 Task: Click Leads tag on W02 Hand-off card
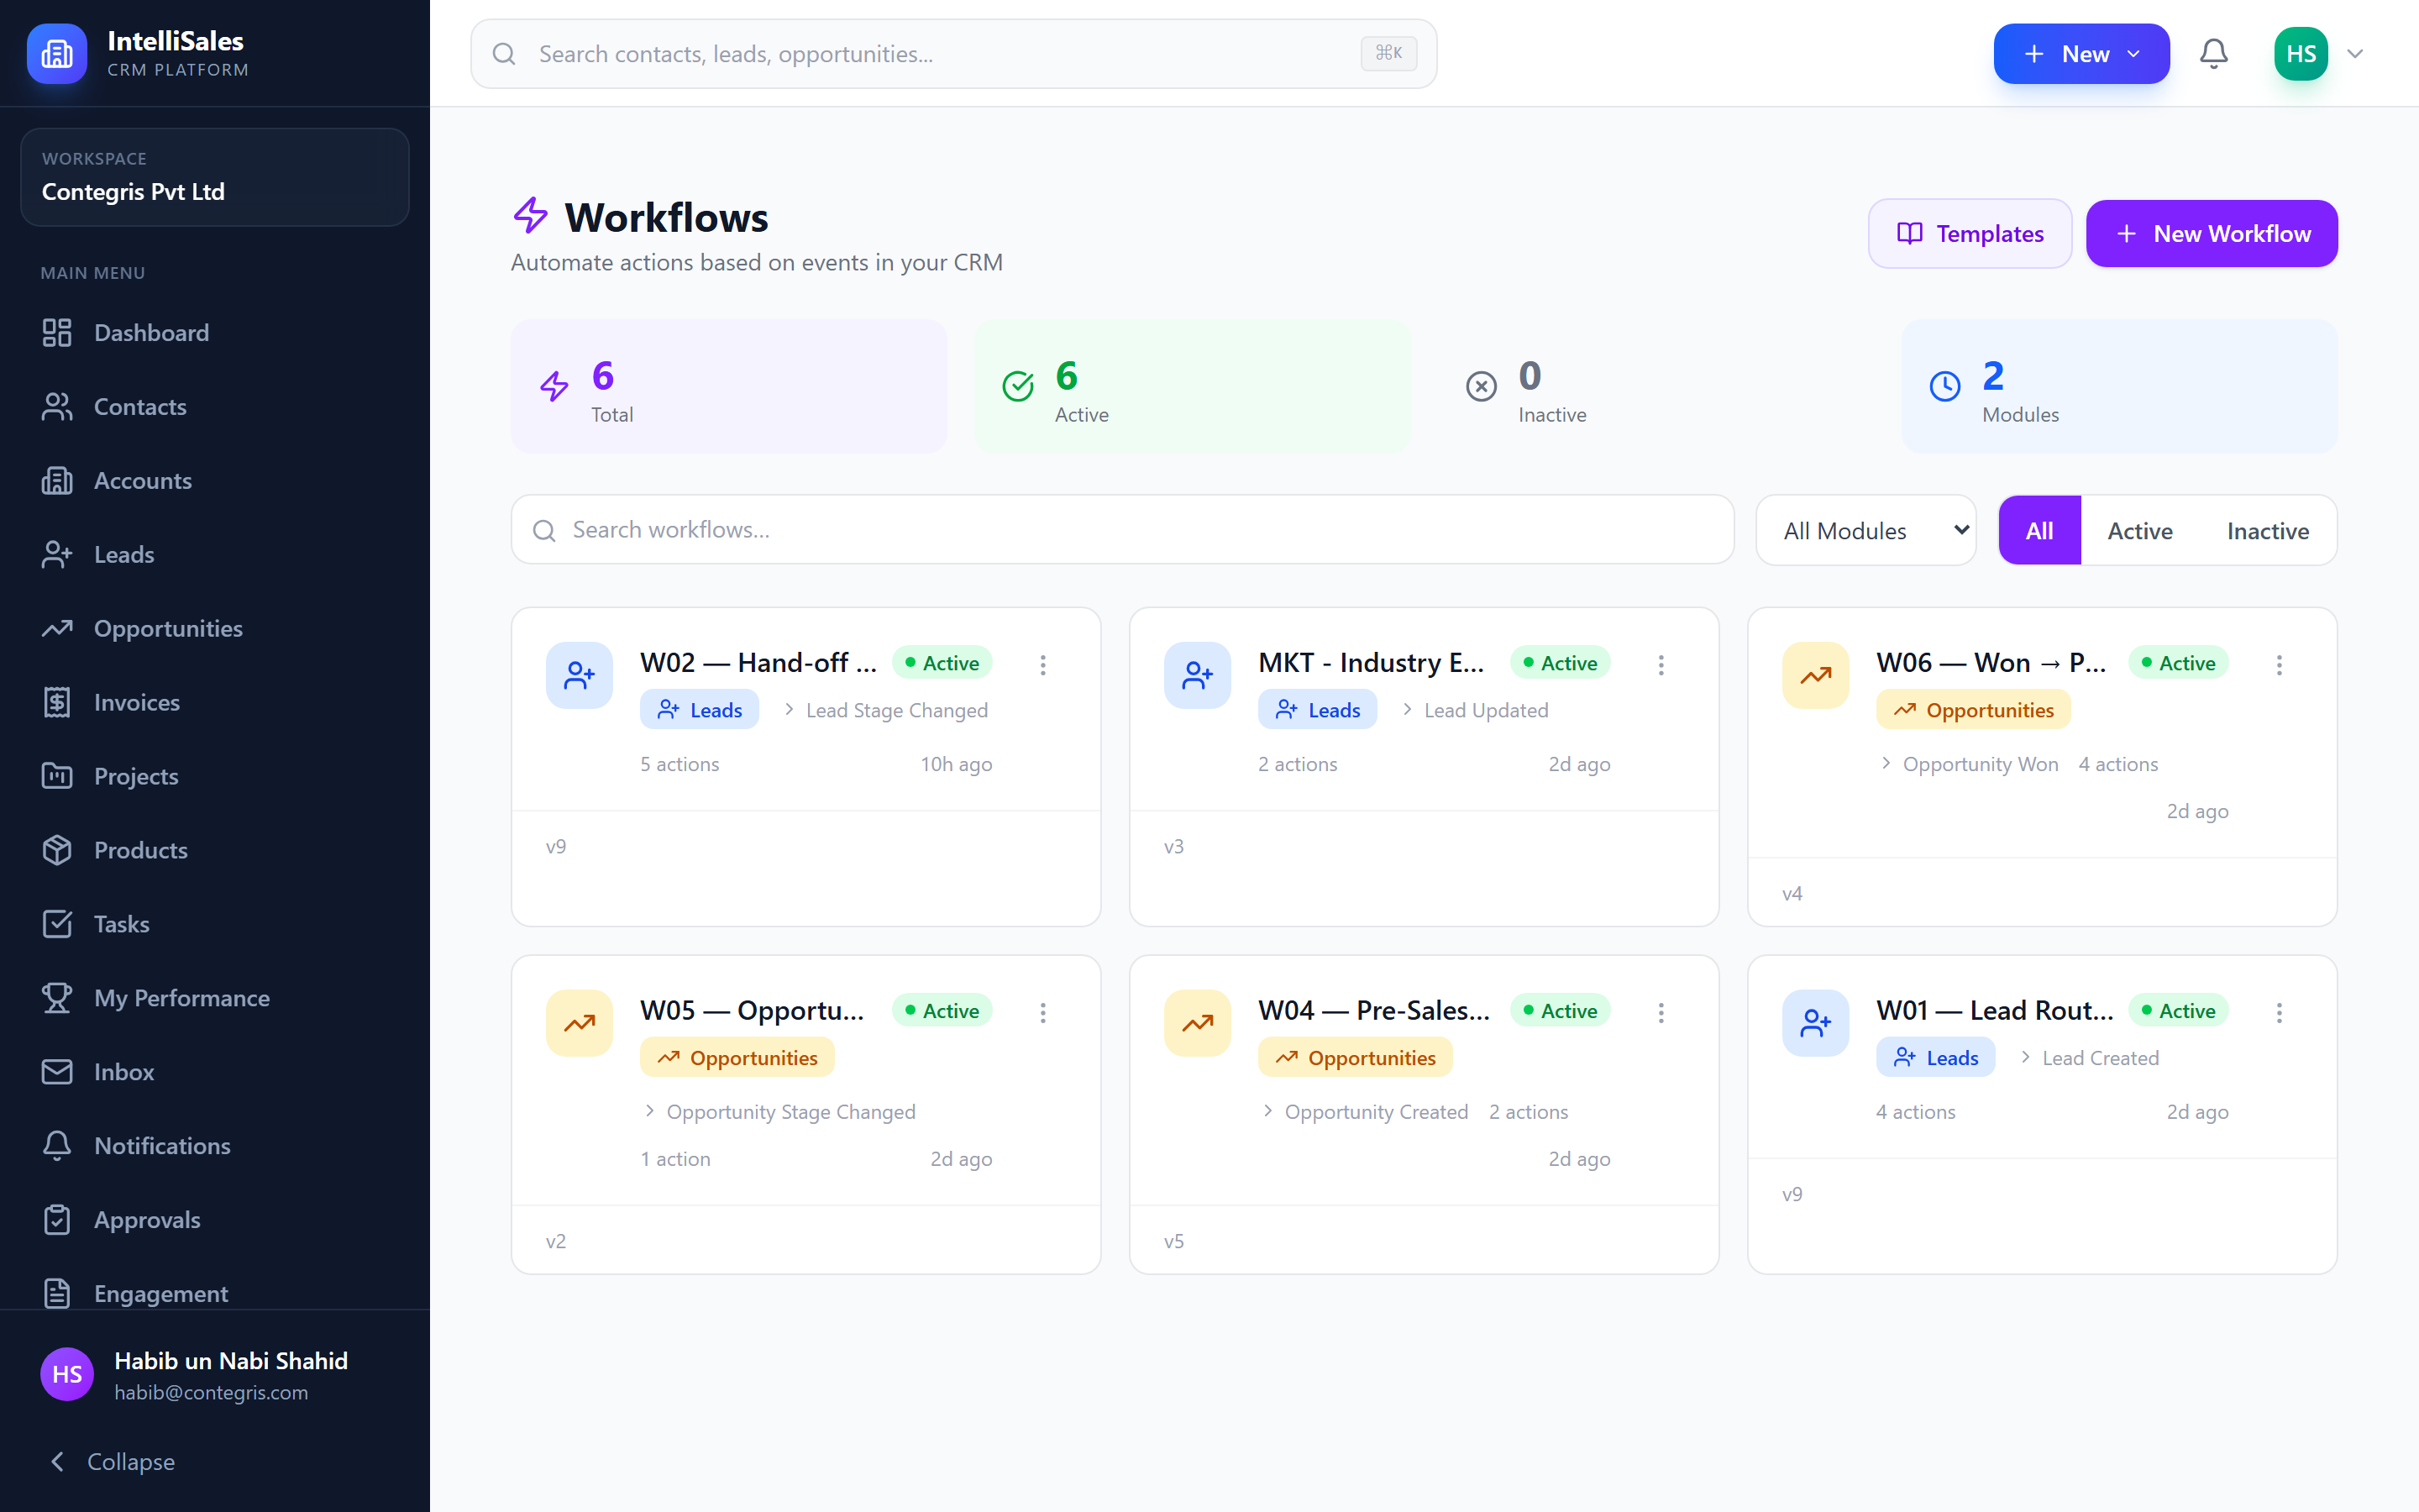point(700,710)
